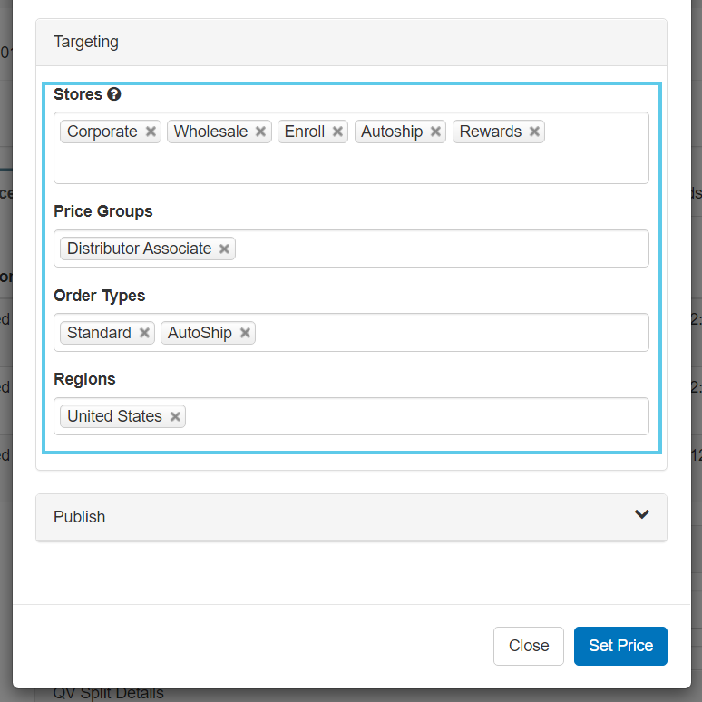Screen dimensions: 702x702
Task: Expand the Publish section chevron
Action: [642, 514]
